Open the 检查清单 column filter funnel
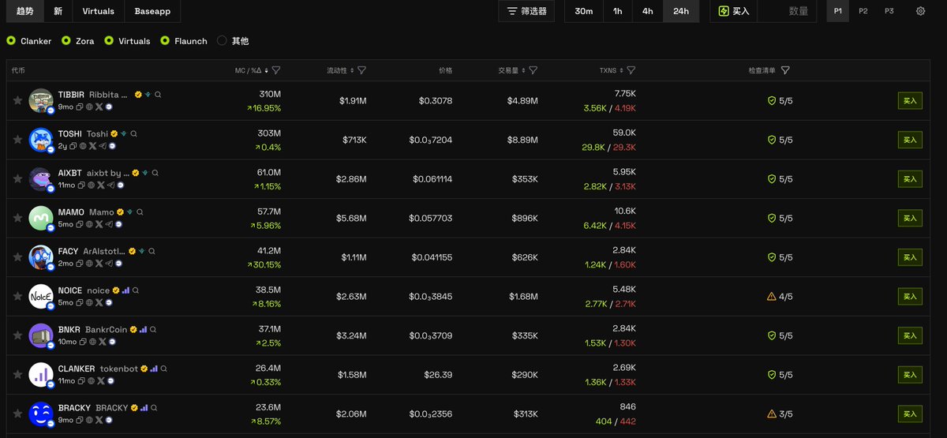This screenshot has width=947, height=438. [784, 70]
